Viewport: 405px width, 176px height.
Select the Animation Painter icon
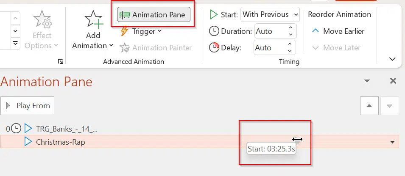coord(125,48)
